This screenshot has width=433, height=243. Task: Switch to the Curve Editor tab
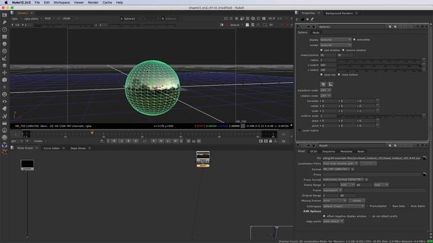(51, 148)
